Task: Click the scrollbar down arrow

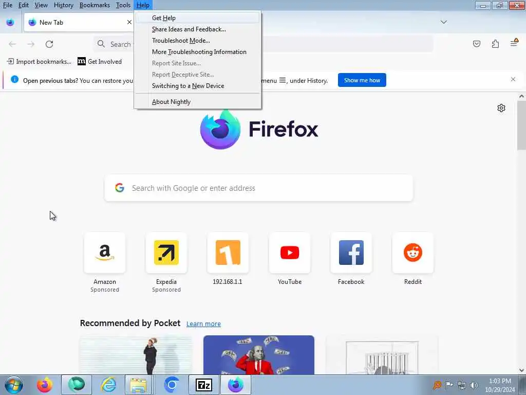Action: coord(521,370)
